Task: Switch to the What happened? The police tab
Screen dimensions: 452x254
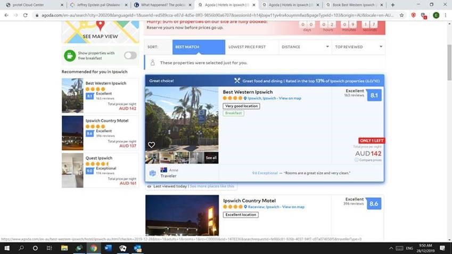Action: pyautogui.click(x=162, y=5)
